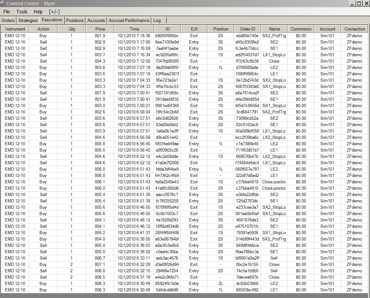Sort by the Account column header
370x298 pixels.
coord(327,29)
